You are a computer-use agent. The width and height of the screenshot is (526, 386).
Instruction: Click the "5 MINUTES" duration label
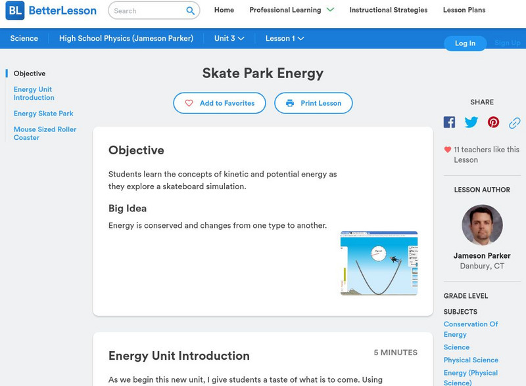[x=396, y=353]
